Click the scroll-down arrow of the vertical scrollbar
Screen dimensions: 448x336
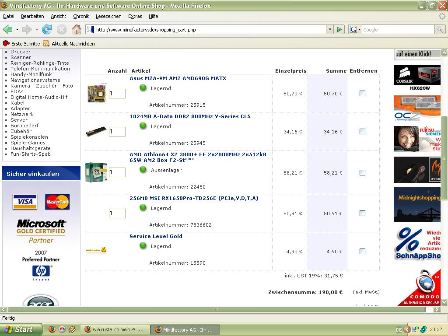click(444, 302)
